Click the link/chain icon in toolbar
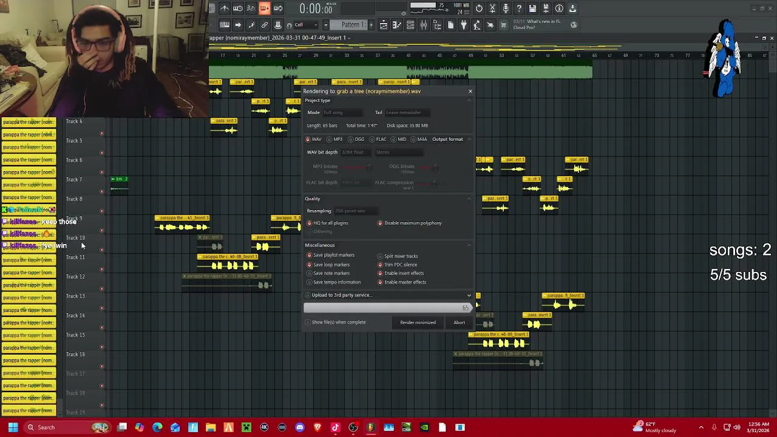Screen dimensions: 777x437 coord(265,25)
